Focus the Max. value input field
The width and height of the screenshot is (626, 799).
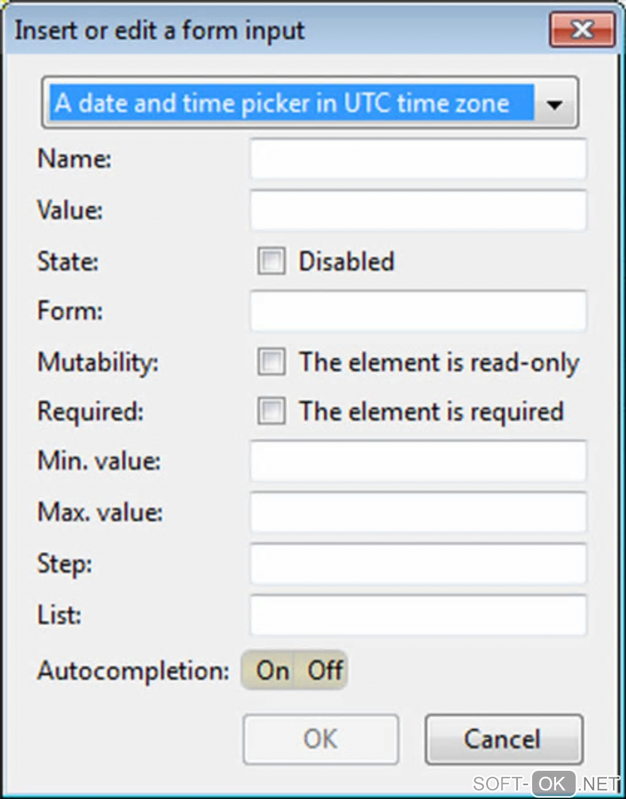[x=418, y=512]
